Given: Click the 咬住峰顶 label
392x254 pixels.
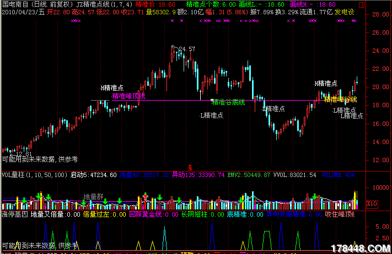Looking at the screenshot, I should [340, 214].
